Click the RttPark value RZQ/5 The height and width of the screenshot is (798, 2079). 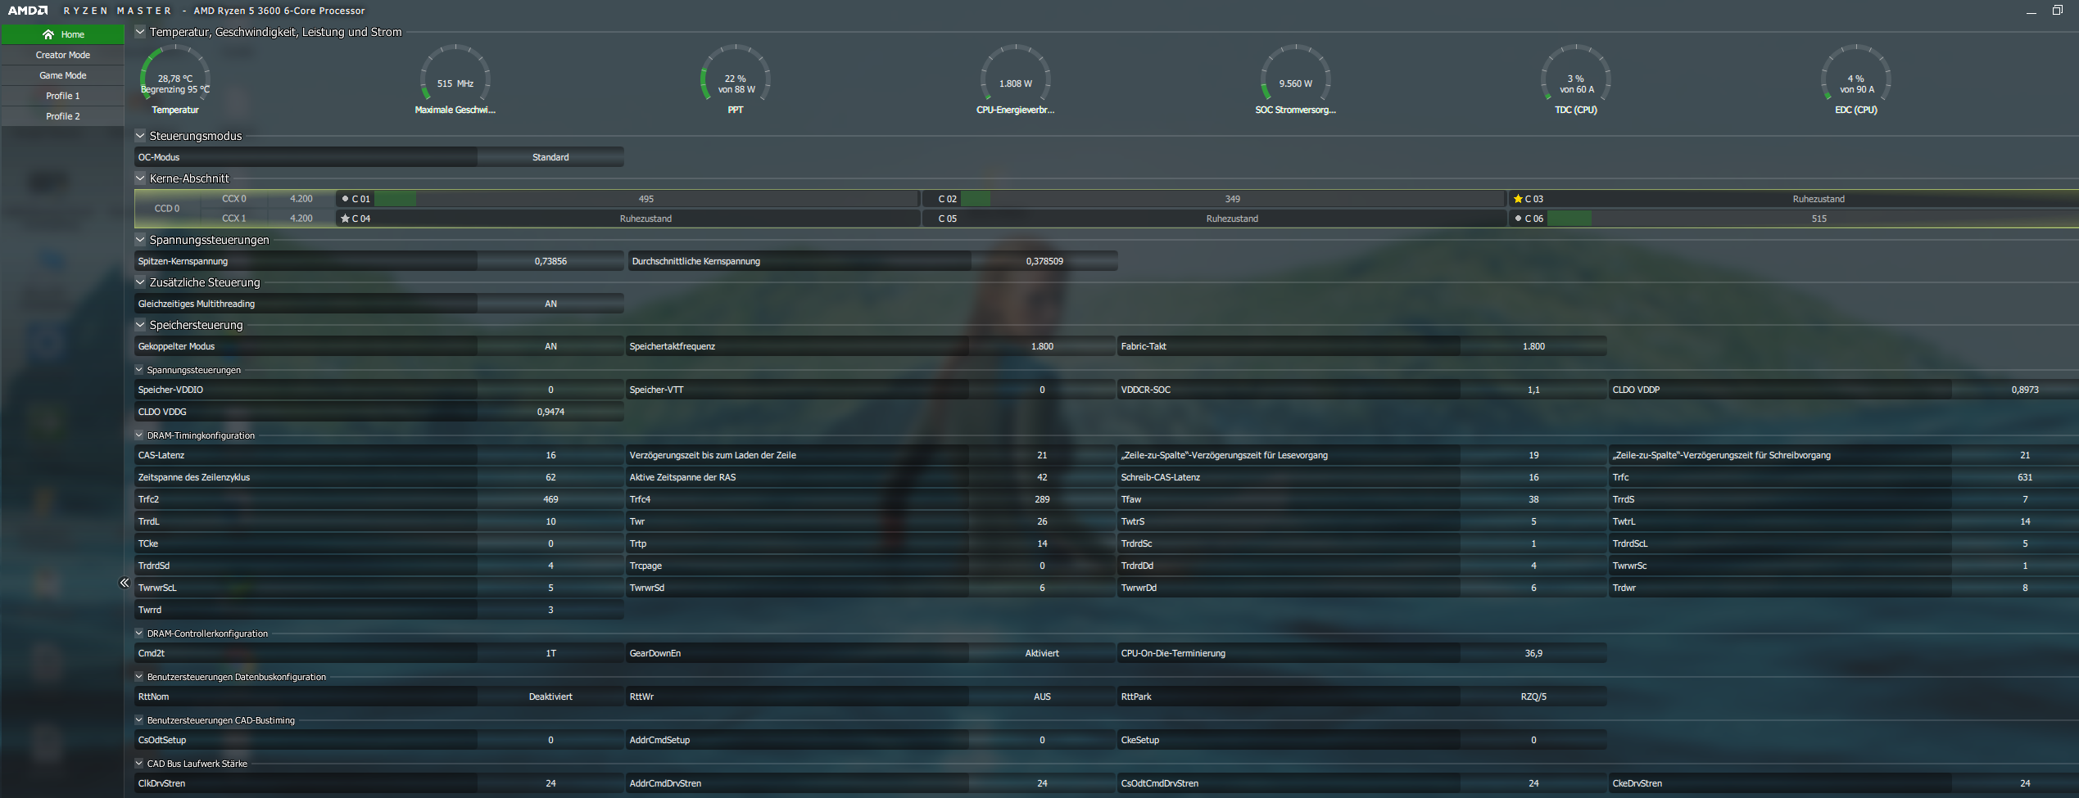click(x=1533, y=697)
